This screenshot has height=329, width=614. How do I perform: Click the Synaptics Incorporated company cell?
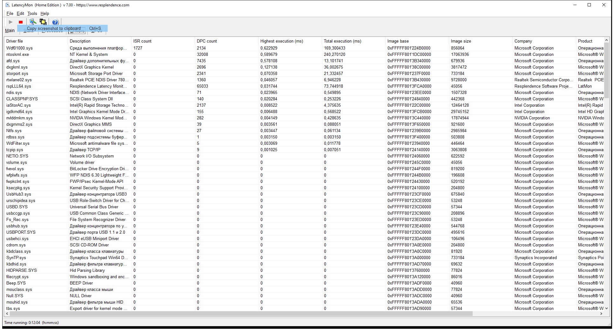click(536, 258)
